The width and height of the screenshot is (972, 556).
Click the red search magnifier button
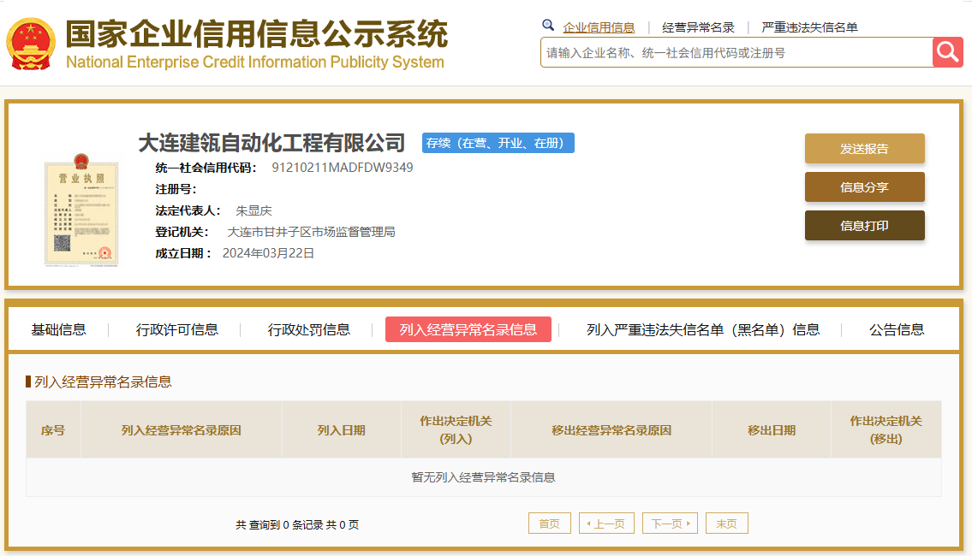click(947, 52)
